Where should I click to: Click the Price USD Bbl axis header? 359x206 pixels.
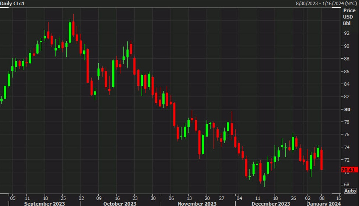click(x=349, y=17)
